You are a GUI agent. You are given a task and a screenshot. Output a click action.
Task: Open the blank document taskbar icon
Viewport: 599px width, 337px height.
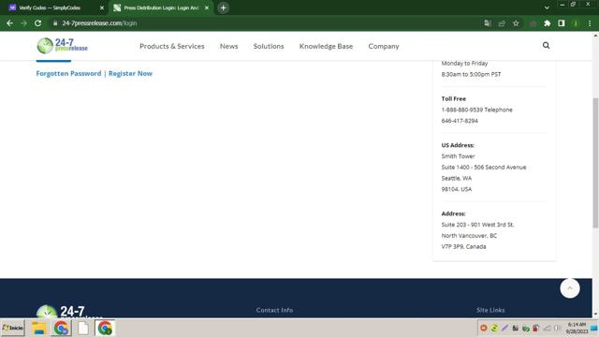point(83,329)
